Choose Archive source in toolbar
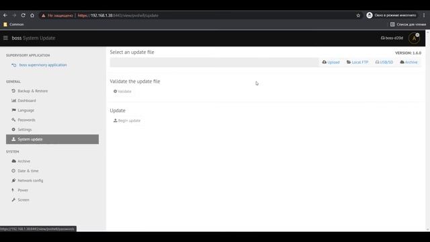This screenshot has height=242, width=430. (408, 63)
